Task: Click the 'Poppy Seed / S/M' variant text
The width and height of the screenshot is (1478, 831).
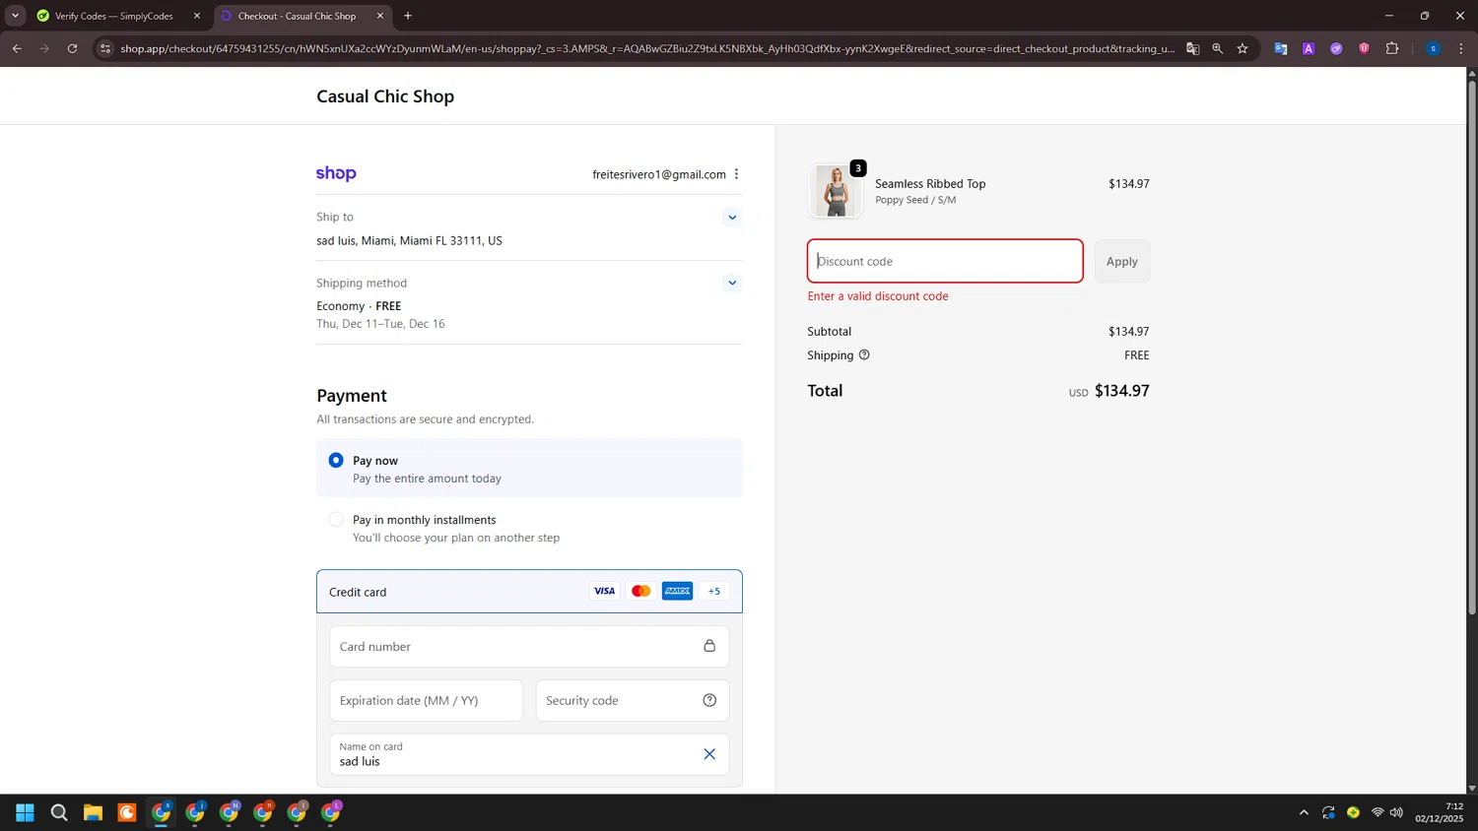Action: coord(915,200)
